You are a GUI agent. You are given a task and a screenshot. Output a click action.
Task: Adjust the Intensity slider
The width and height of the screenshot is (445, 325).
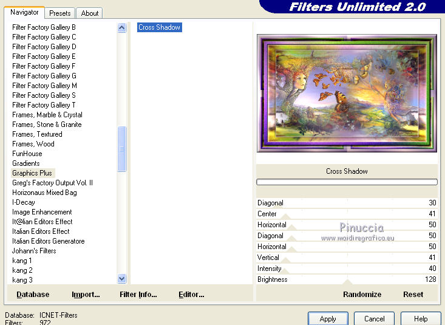pos(347,269)
